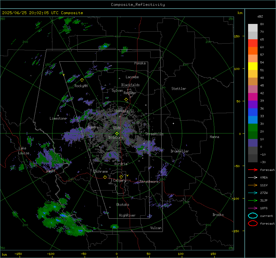Click the Composite_Reflectivity title
Viewport: 276px width, 258px height.
138,5
